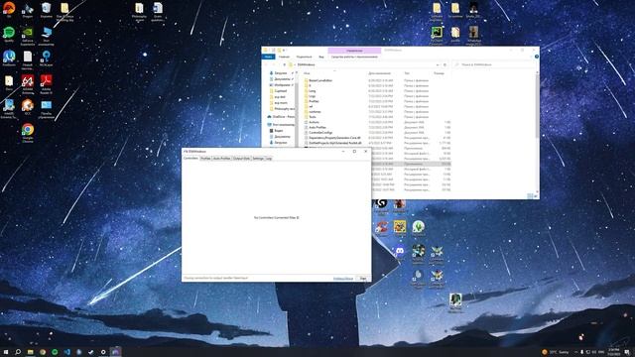The width and height of the screenshot is (635, 357).
Task: Sort by Дата изменения column
Action: [x=379, y=73]
